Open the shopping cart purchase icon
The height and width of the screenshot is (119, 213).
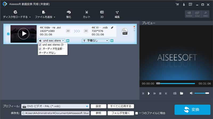177,5
